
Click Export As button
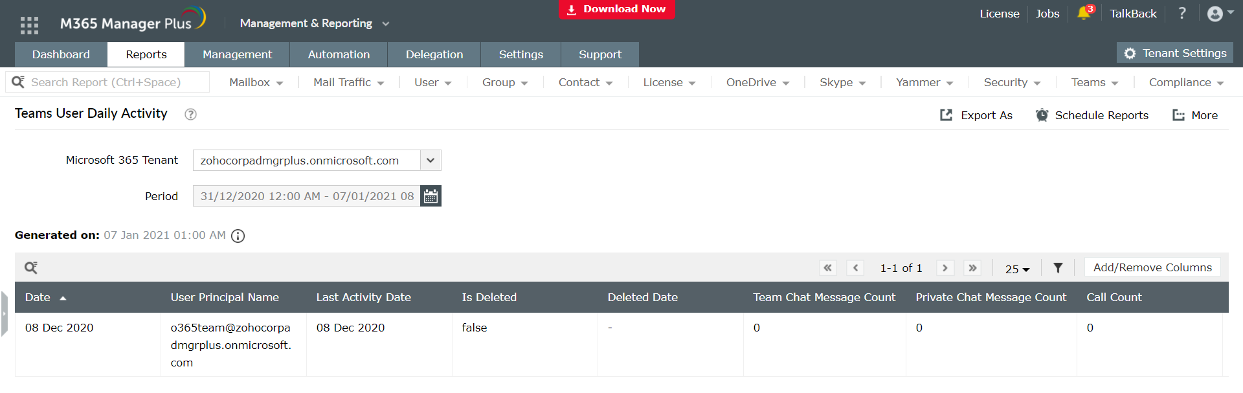pyautogui.click(x=976, y=115)
